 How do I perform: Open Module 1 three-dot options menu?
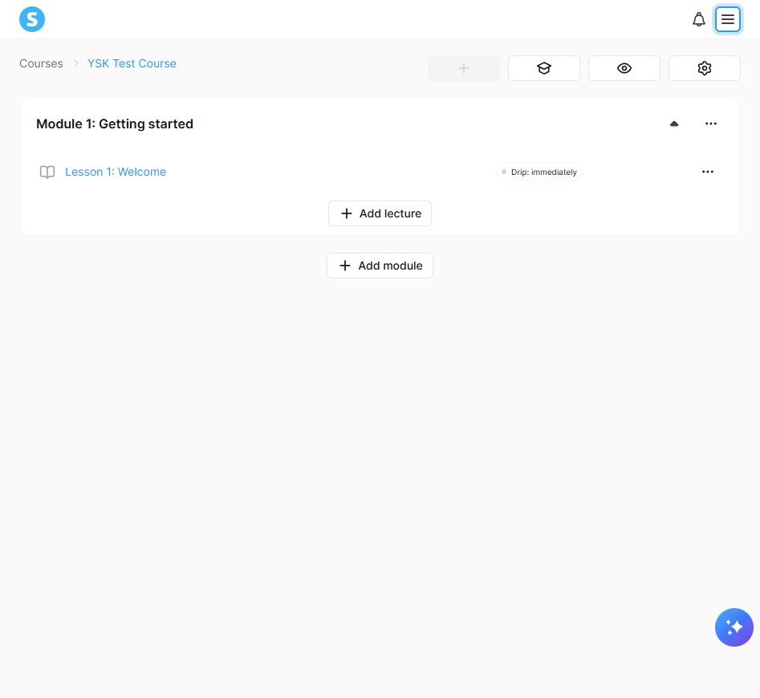tap(710, 124)
